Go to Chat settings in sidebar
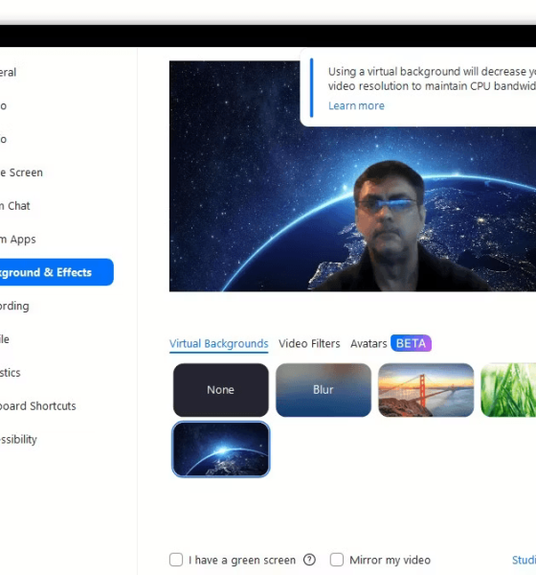The height and width of the screenshot is (575, 536). (x=15, y=206)
